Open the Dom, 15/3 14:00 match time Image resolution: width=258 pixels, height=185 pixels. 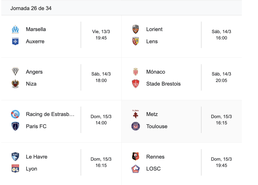click(x=101, y=120)
